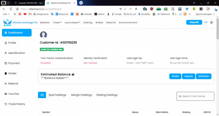The width and height of the screenshot is (219, 116).
Task: Click the user avatar picture
Action: tap(43, 35)
